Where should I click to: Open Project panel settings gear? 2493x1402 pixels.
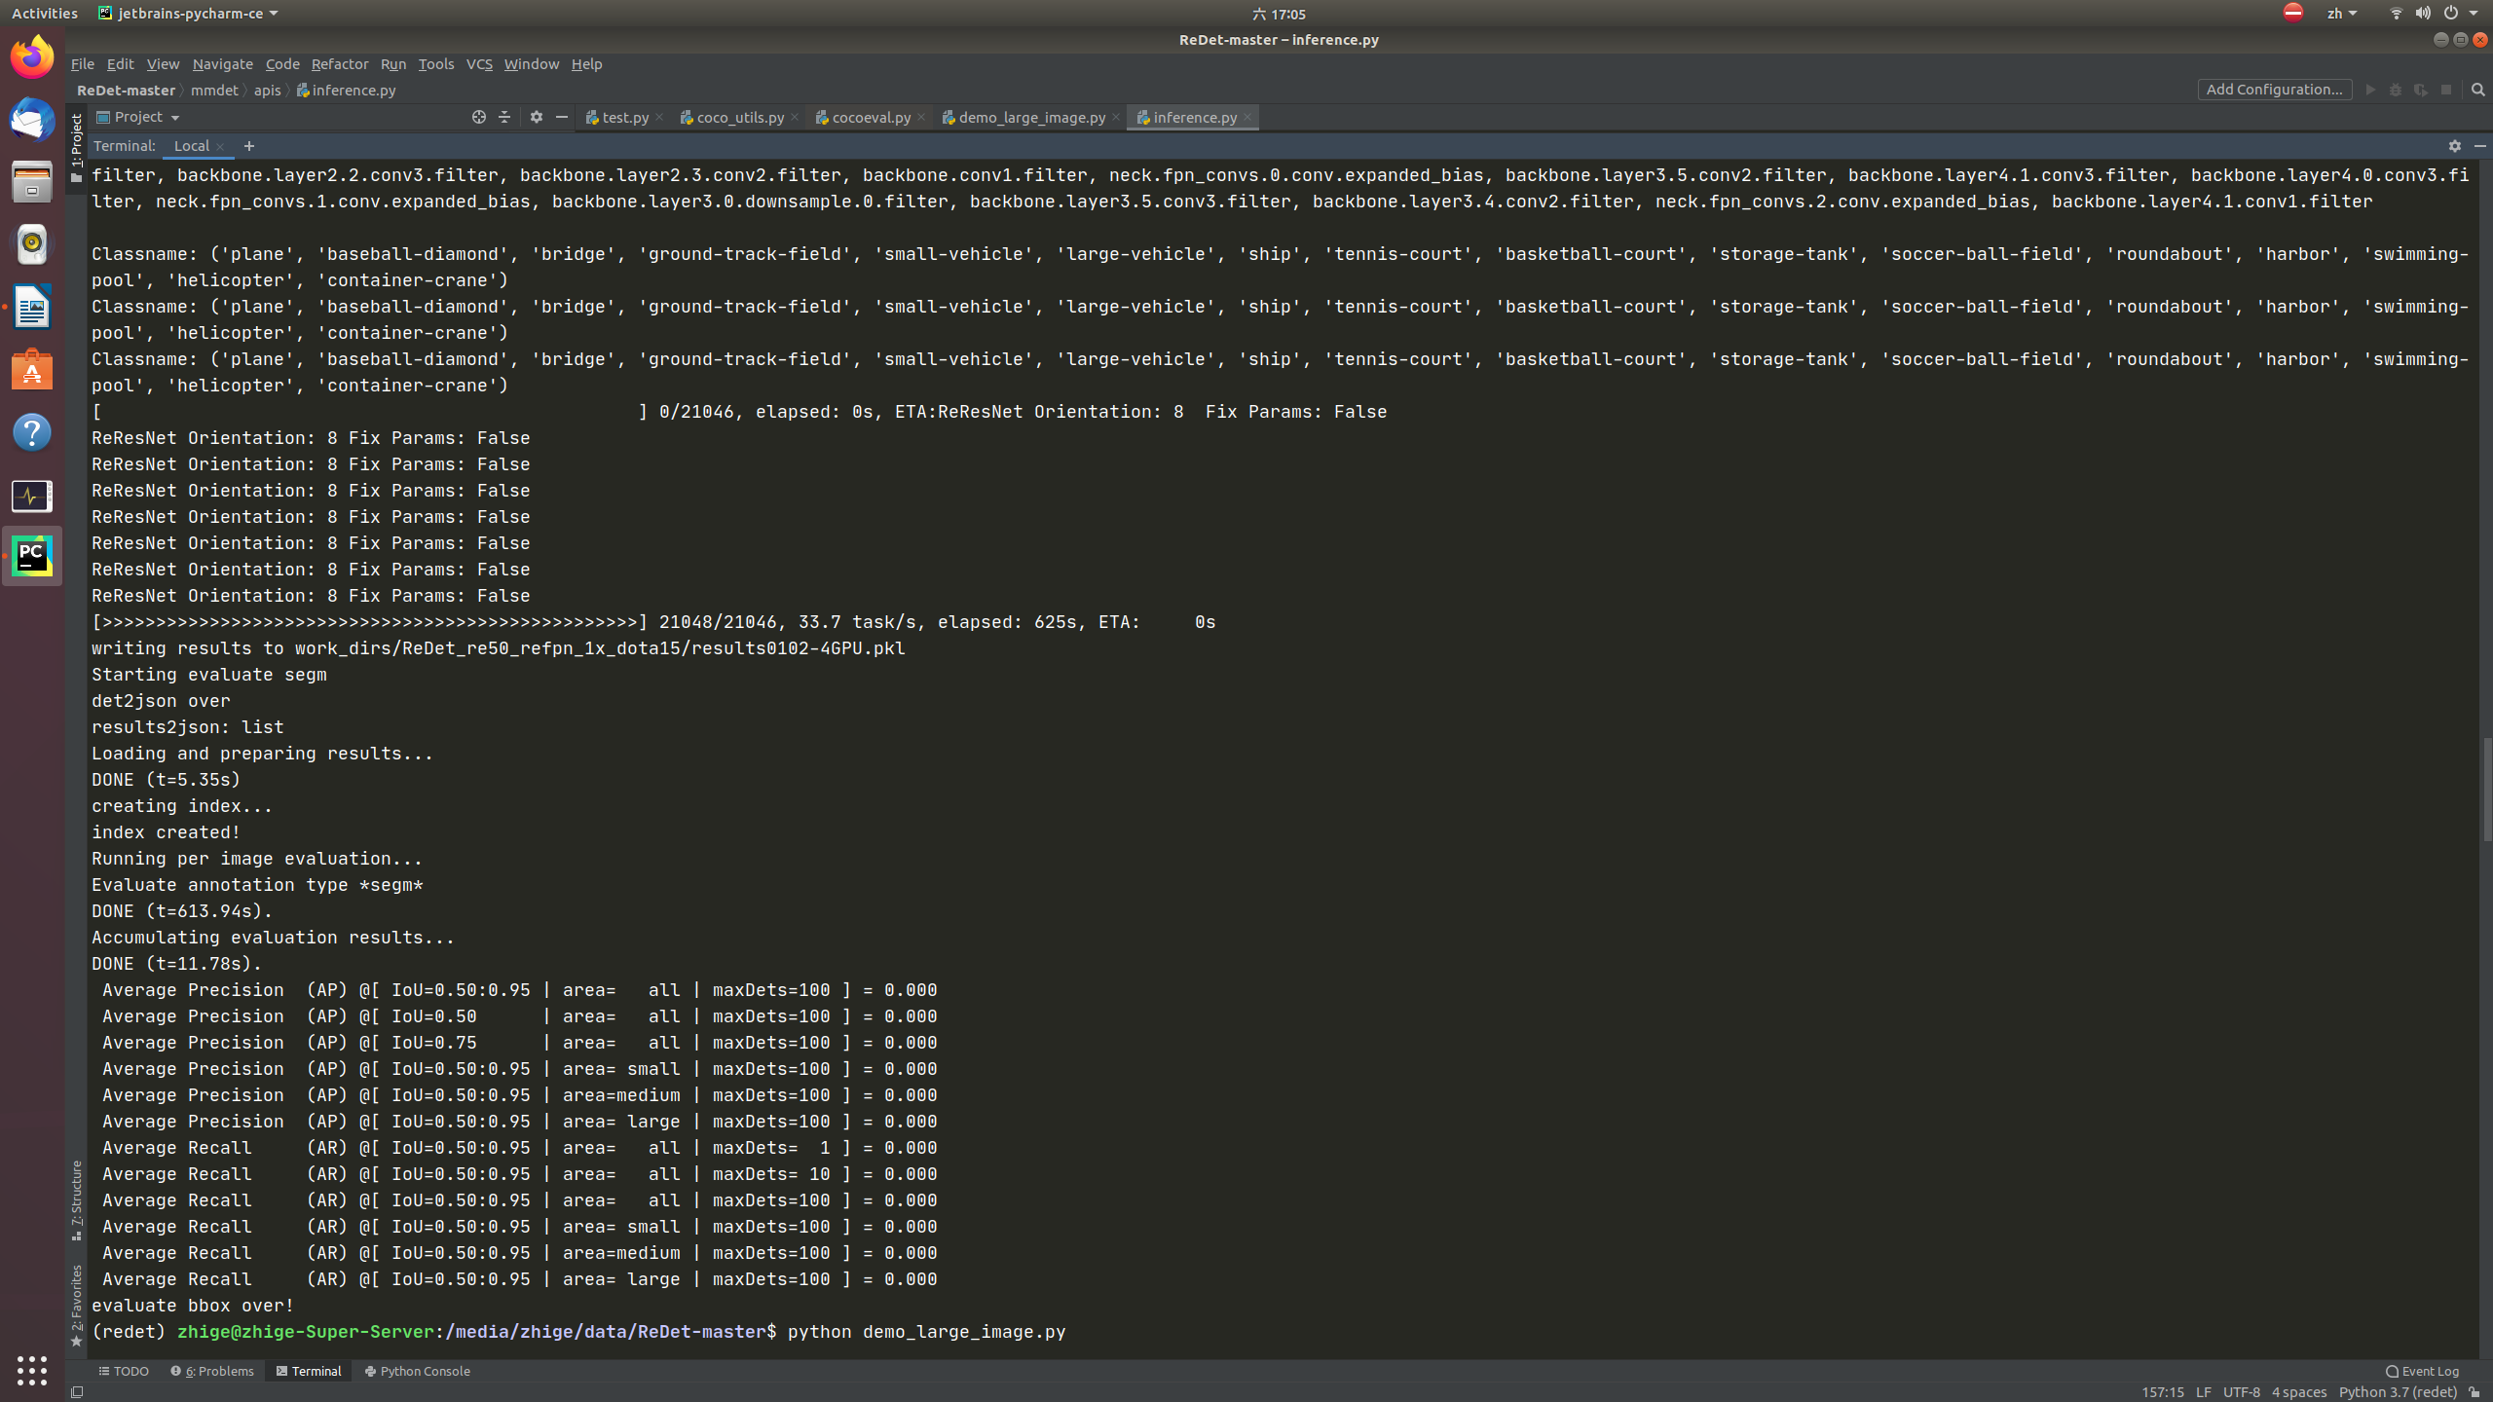point(536,117)
